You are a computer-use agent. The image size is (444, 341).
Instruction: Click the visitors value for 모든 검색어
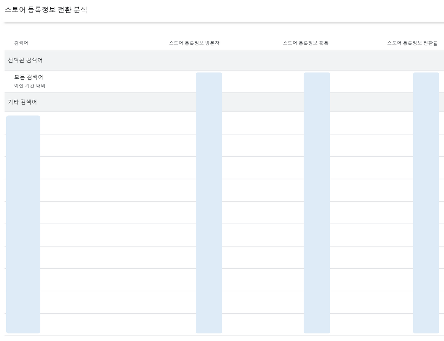tap(208, 81)
